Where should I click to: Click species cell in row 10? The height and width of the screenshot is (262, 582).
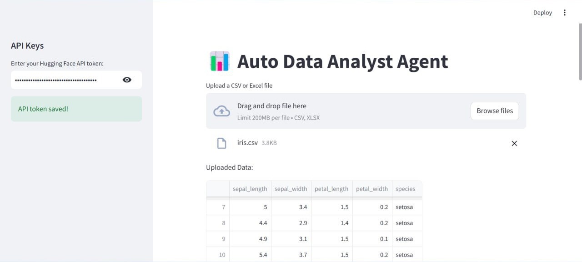(405, 255)
